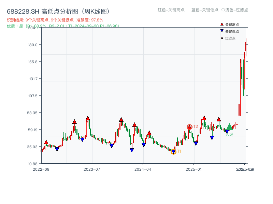Click the 10.88 y-axis label
273x204 pixels.
click(x=32, y=164)
